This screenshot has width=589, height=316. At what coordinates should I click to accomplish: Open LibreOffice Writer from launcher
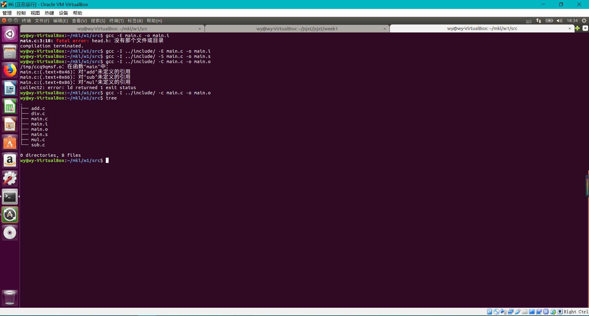pos(10,88)
